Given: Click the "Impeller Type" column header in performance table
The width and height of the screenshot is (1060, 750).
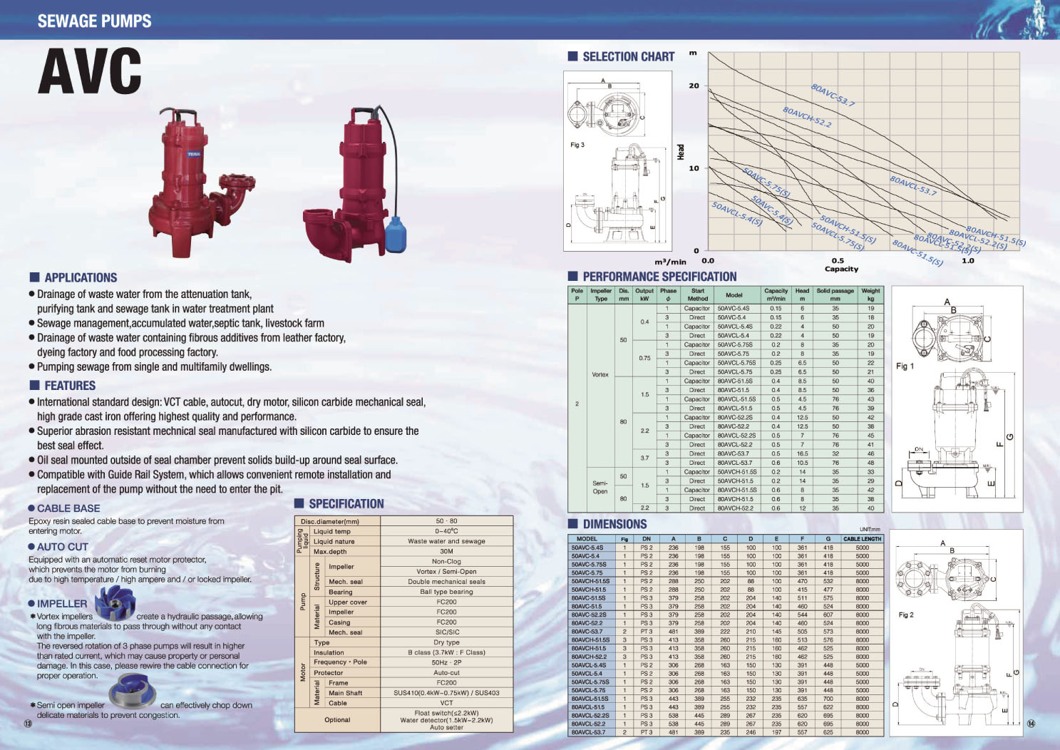Looking at the screenshot, I should pos(601,294).
